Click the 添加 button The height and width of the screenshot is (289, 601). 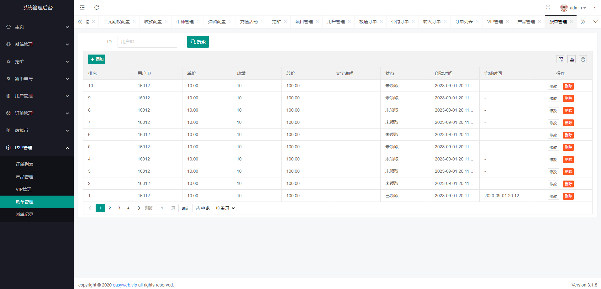[97, 59]
